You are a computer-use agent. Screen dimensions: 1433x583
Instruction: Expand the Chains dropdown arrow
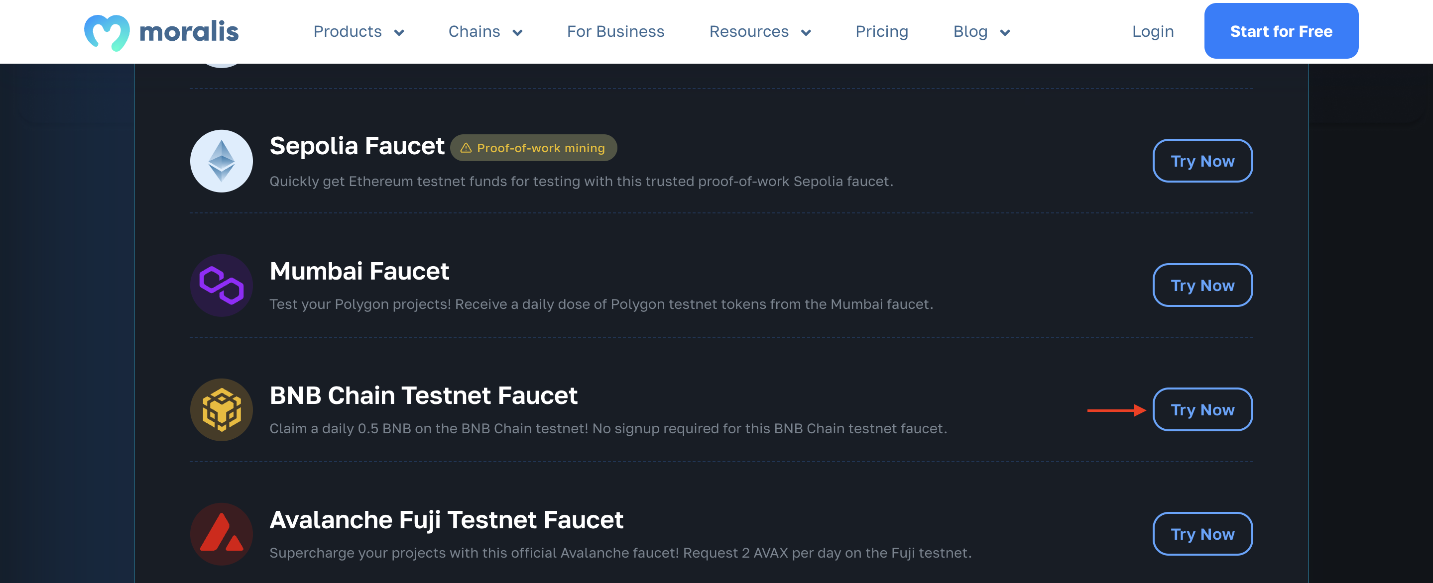(517, 33)
